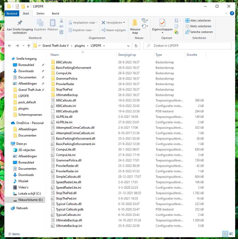238x239 pixels.
Task: Switch to the Beeld tab
Action: pos(55,13)
